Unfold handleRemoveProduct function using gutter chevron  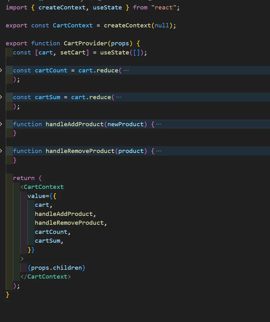pyautogui.click(x=1, y=151)
